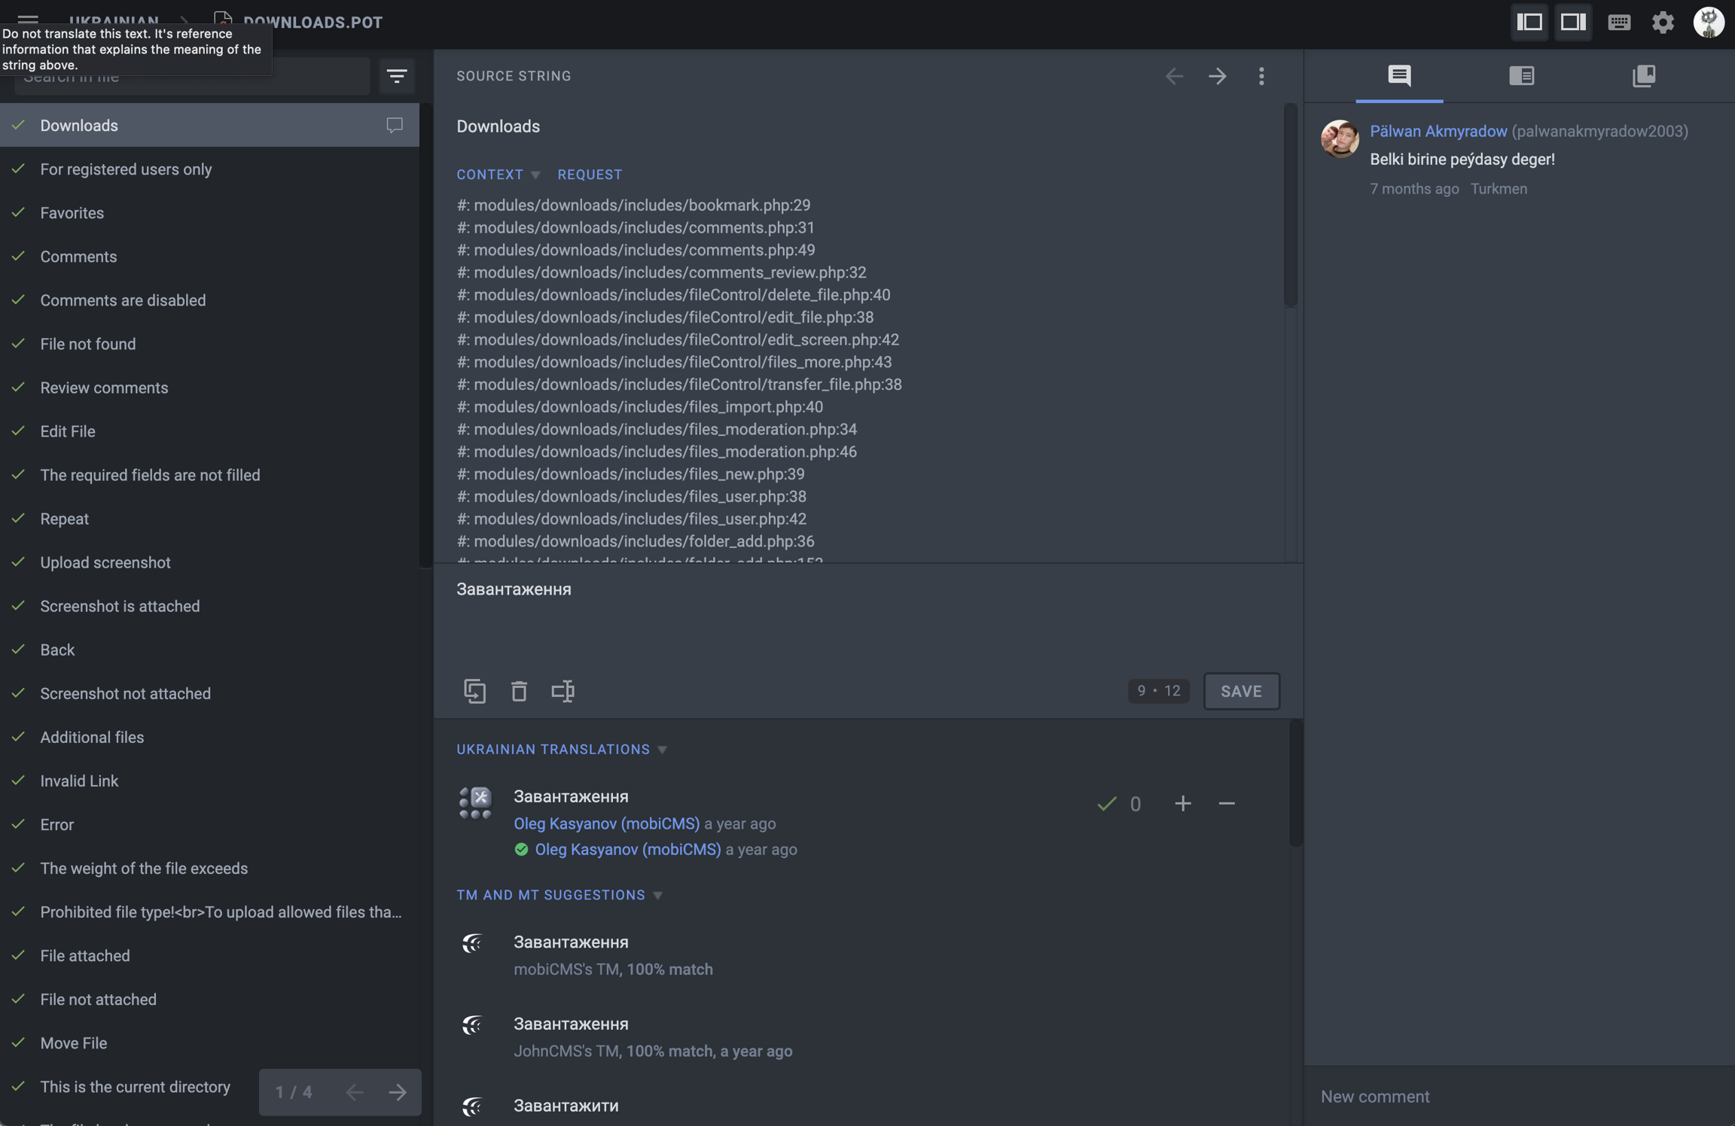Go to next string with right arrow
Screen dimensions: 1735x1126
(x=1217, y=76)
